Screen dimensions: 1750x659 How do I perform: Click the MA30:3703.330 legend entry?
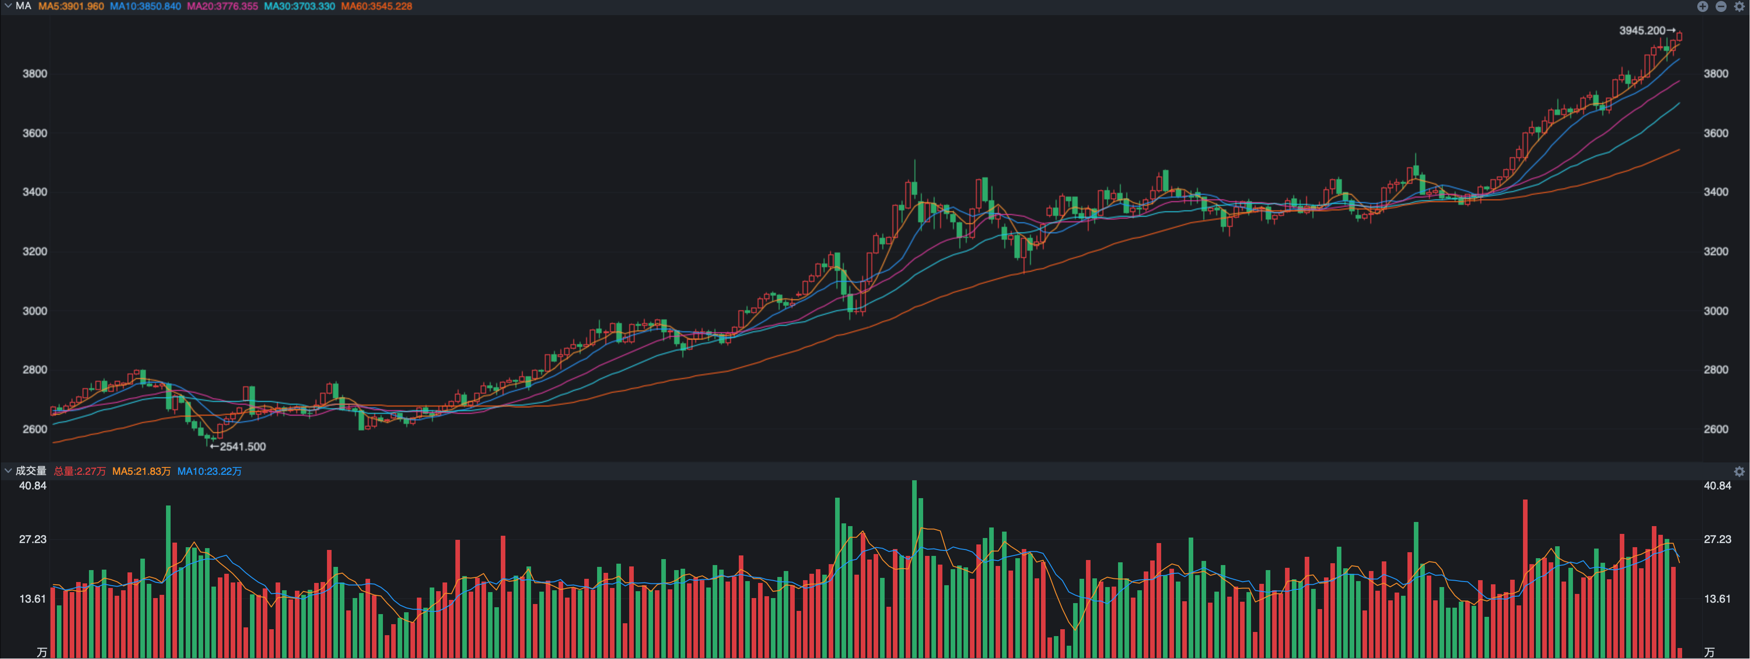299,6
